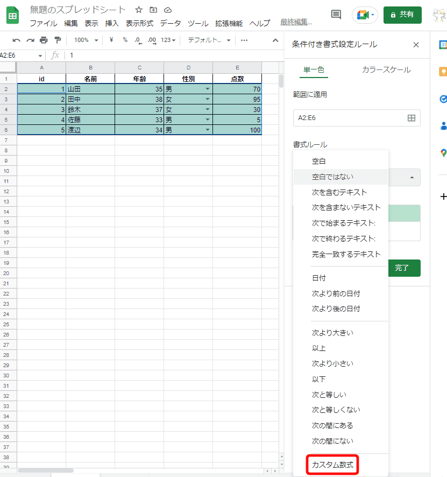Open the comment history icon

(x=336, y=15)
